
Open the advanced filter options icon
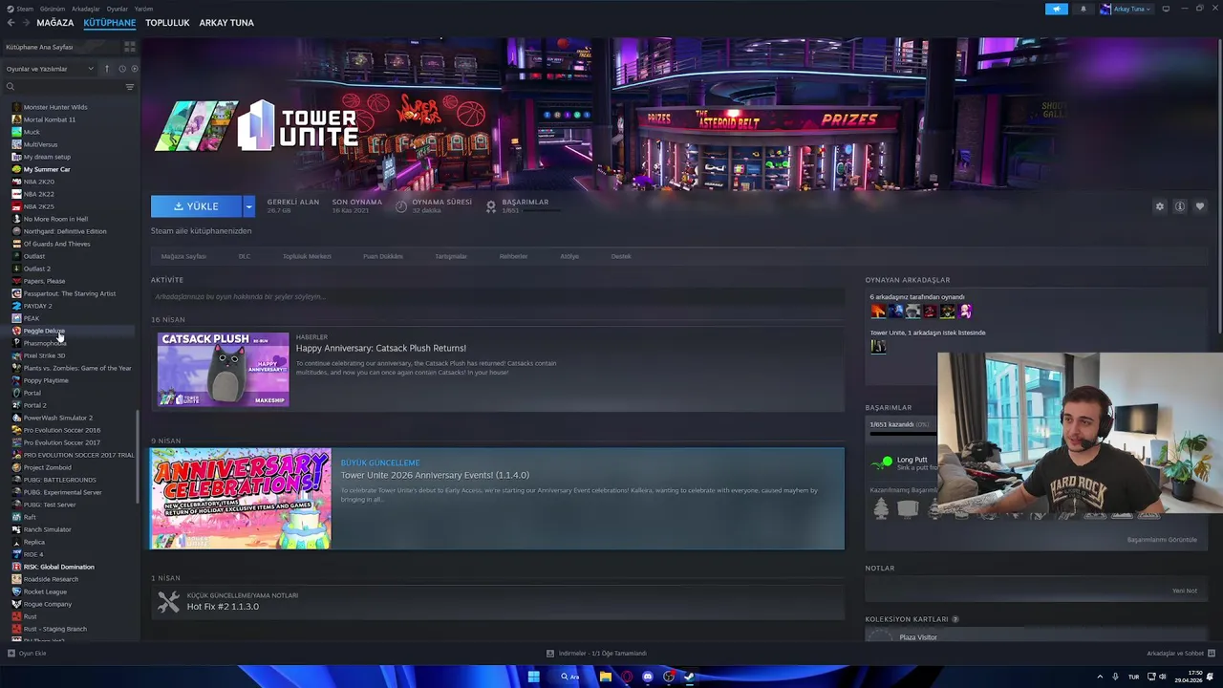pos(130,87)
